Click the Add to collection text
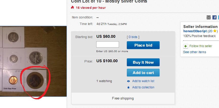The image size is (219, 108). [x=143, y=87]
